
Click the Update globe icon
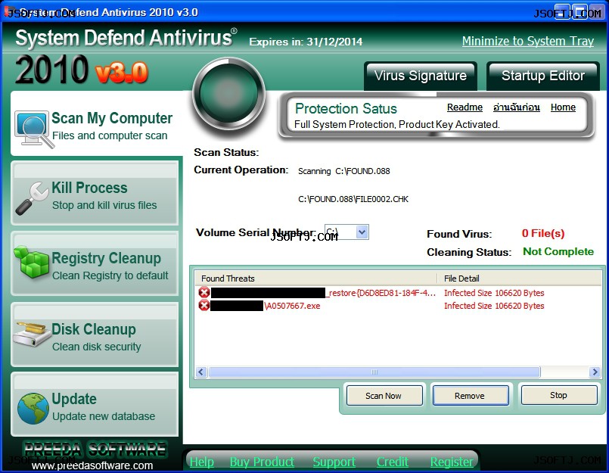(x=33, y=408)
